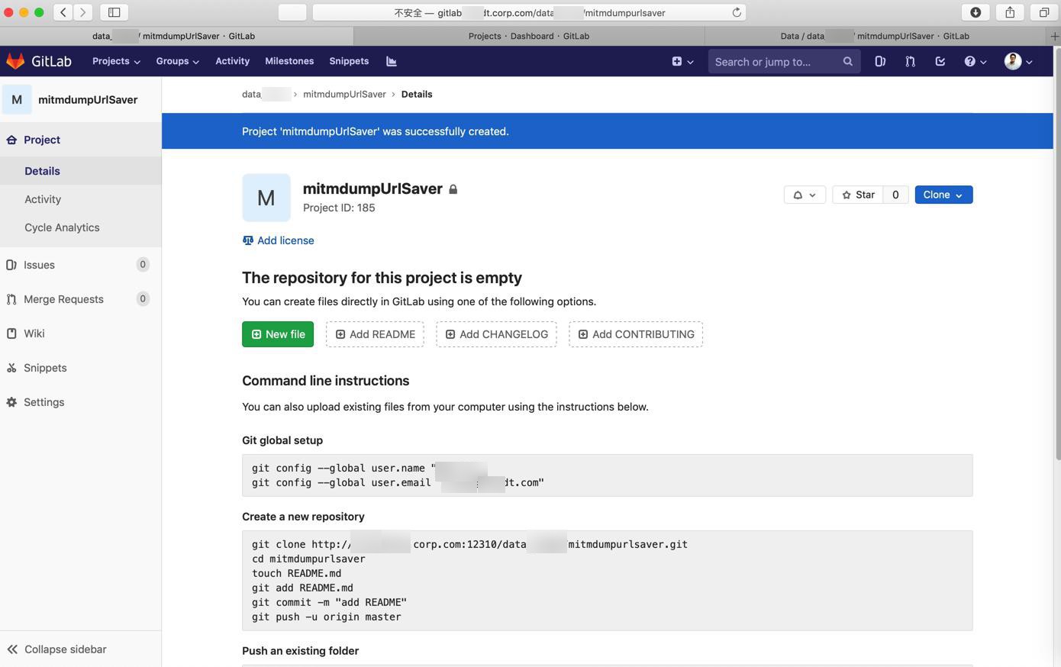The height and width of the screenshot is (667, 1061).
Task: Click the star count 0
Action: coord(895,195)
